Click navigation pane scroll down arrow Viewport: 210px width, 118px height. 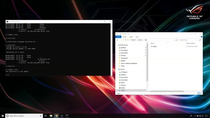(147, 91)
